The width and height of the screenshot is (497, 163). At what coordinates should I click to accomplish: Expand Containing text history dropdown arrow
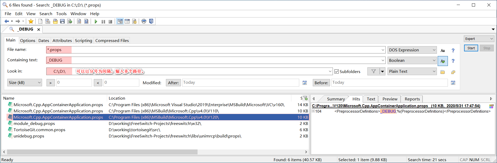(x=383, y=60)
